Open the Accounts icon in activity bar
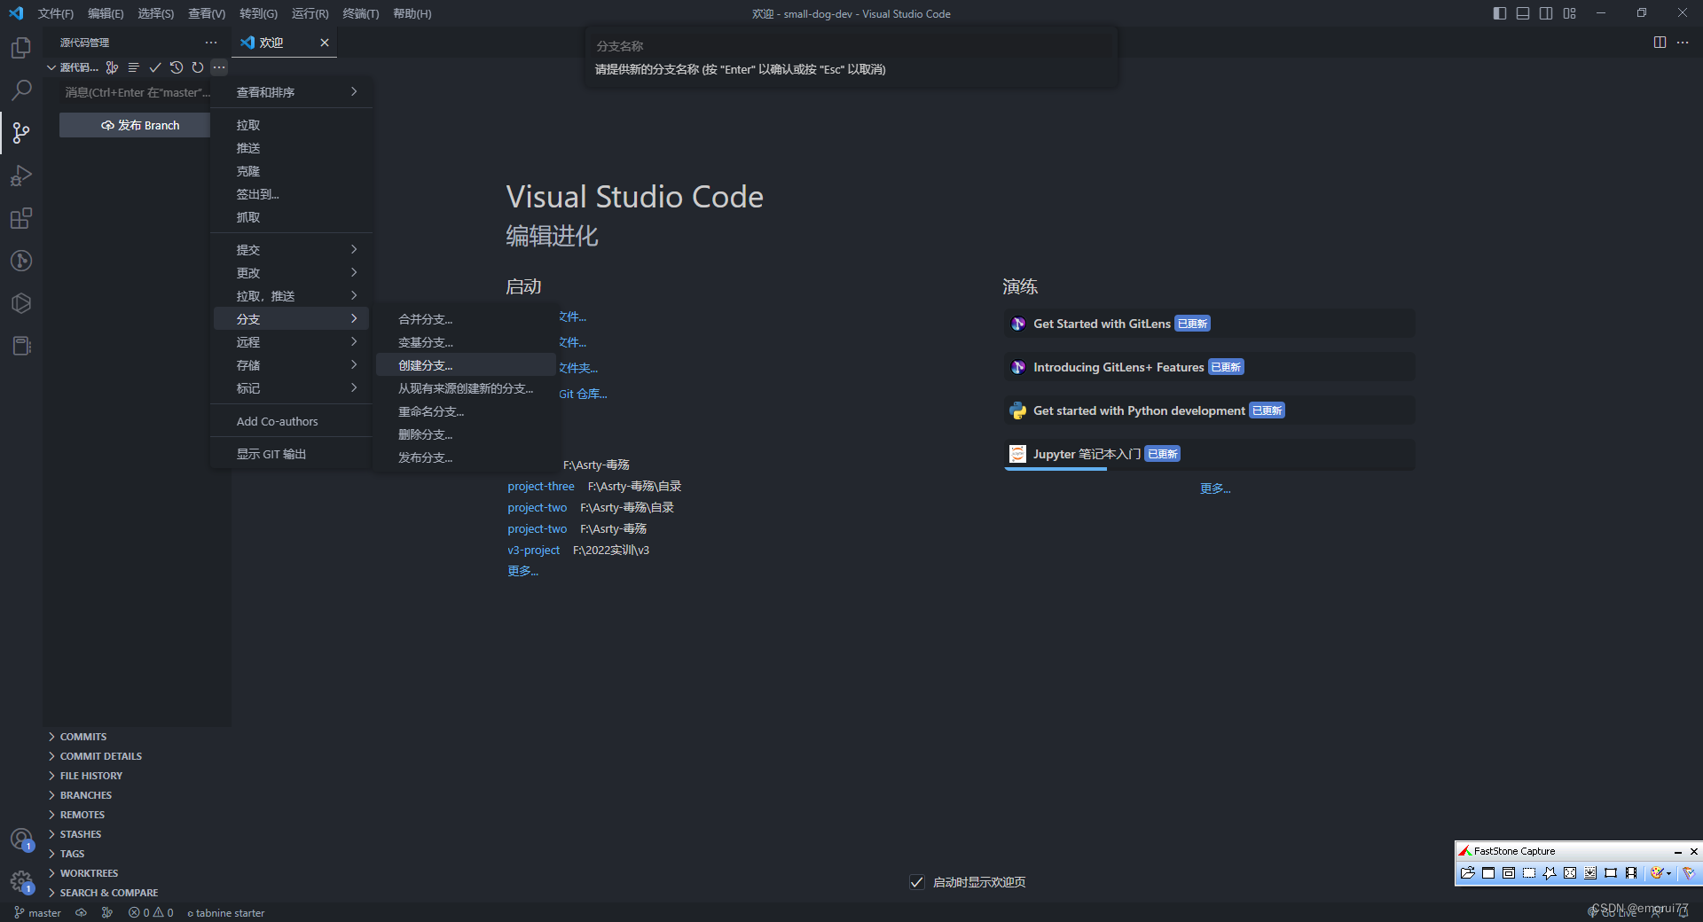Image resolution: width=1703 pixels, height=922 pixels. pos(21,839)
